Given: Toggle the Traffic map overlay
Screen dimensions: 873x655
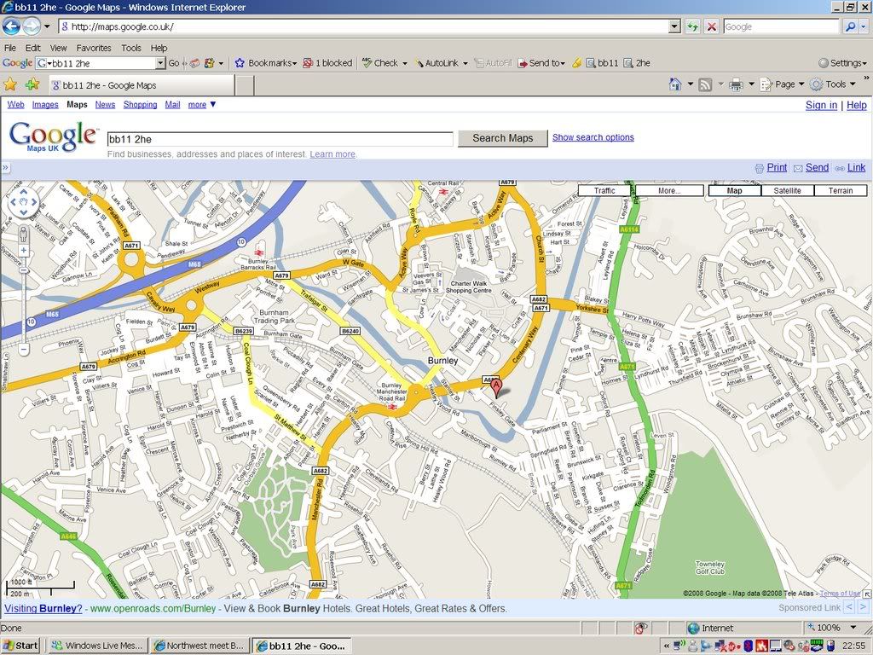Looking at the screenshot, I should coord(604,190).
